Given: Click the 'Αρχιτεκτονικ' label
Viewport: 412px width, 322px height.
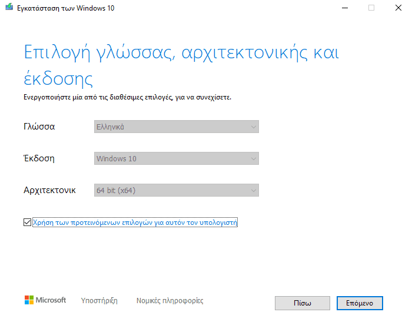Looking at the screenshot, I should coord(49,190).
